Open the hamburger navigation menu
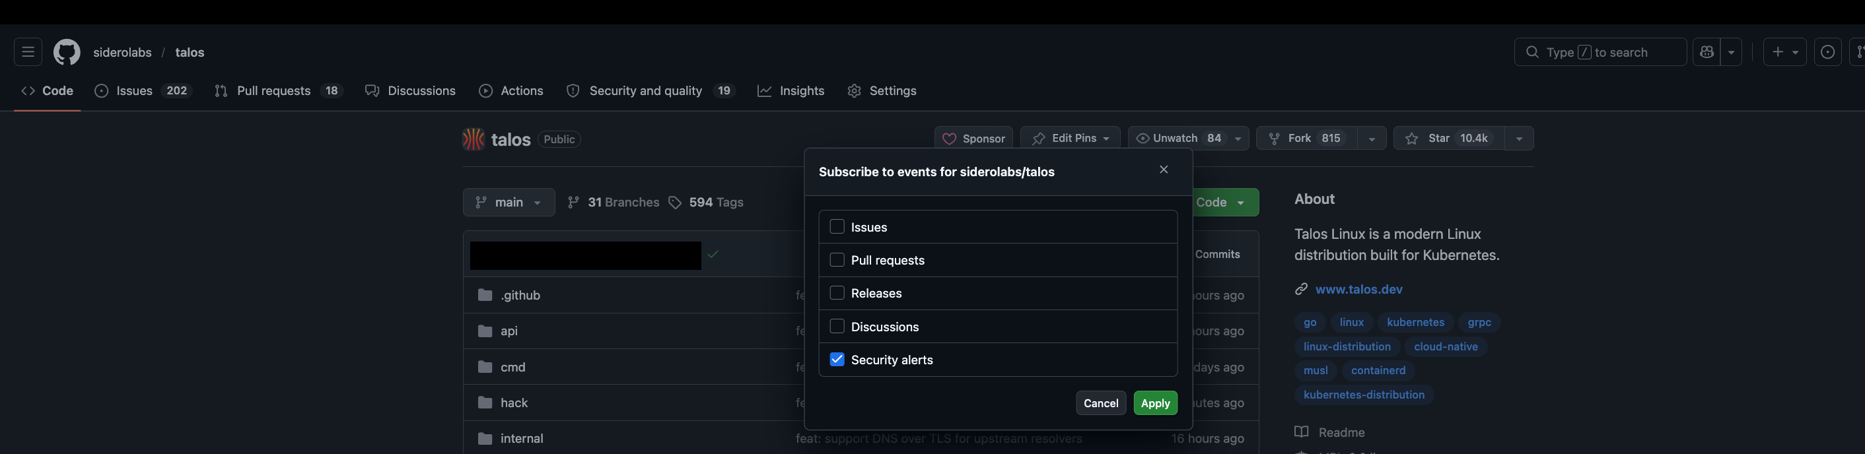Screen dimensions: 1865x454 pyautogui.click(x=28, y=52)
